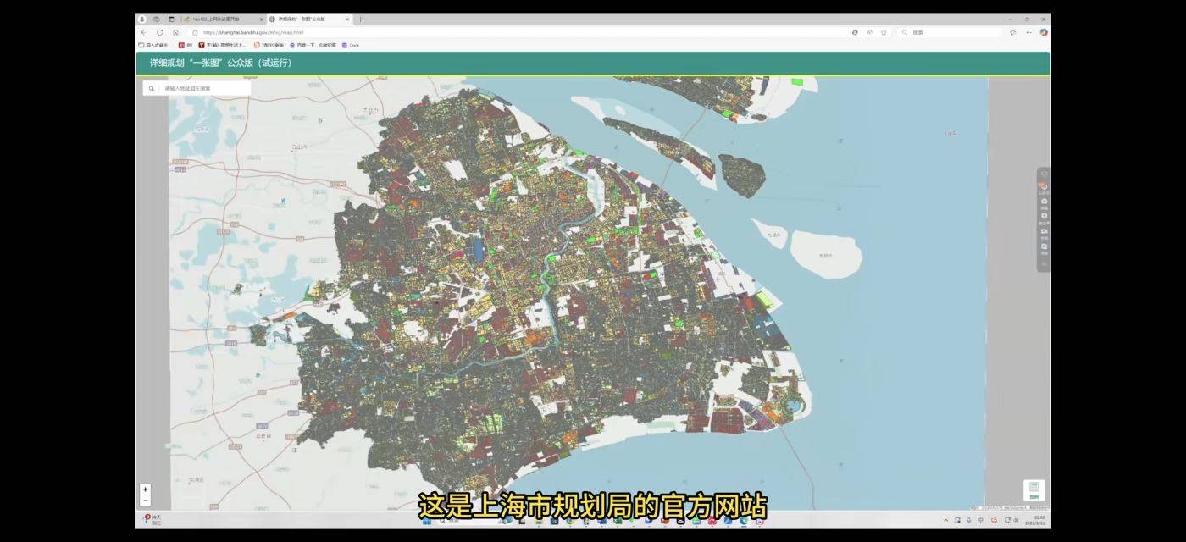The image size is (1186, 542).
Task: Activate the measurement tool on the right toolbar
Action: (x=1043, y=231)
